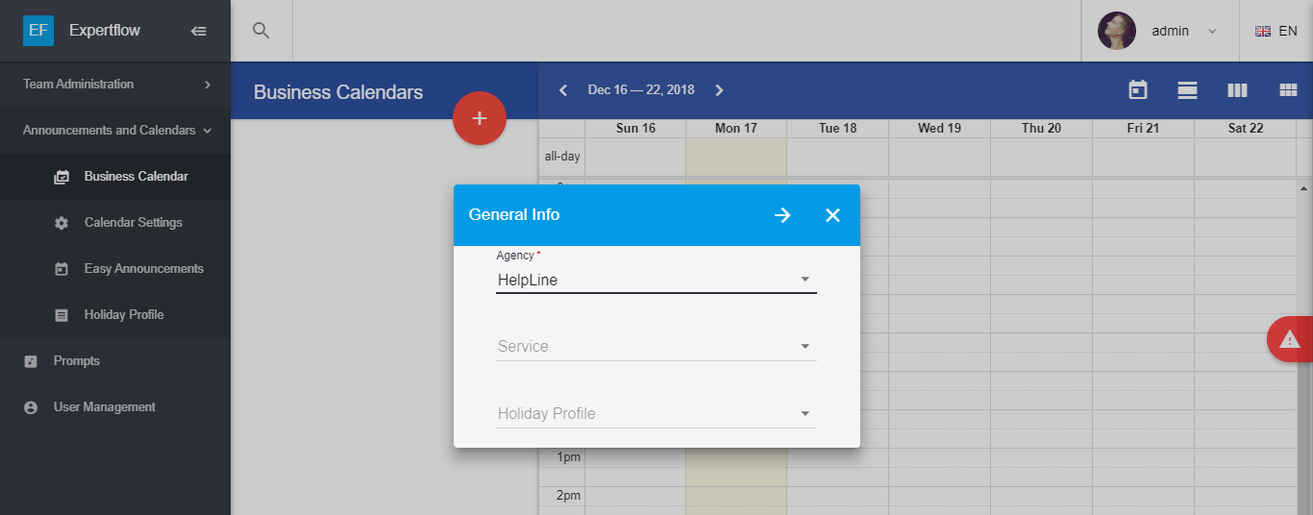
Task: Expand the Team Administration menu
Action: [115, 85]
